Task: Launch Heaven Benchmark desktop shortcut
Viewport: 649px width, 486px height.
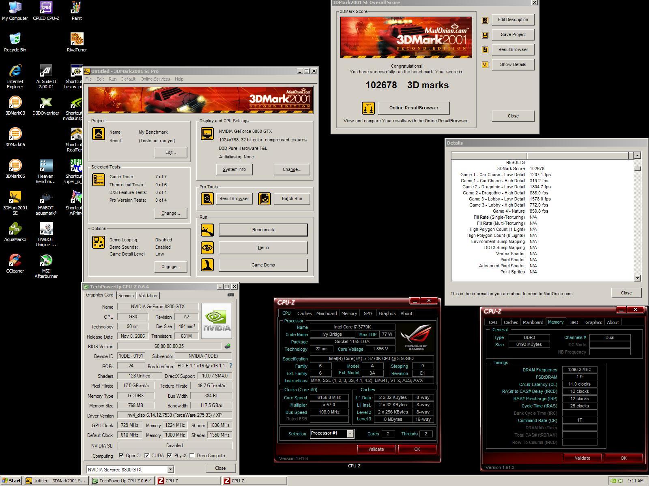Action: [46, 171]
